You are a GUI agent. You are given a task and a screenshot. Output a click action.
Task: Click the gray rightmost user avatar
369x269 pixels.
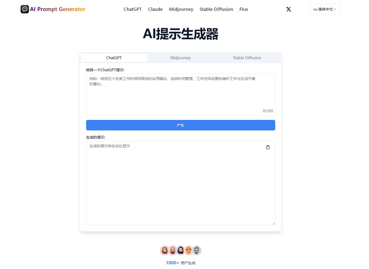196,250
